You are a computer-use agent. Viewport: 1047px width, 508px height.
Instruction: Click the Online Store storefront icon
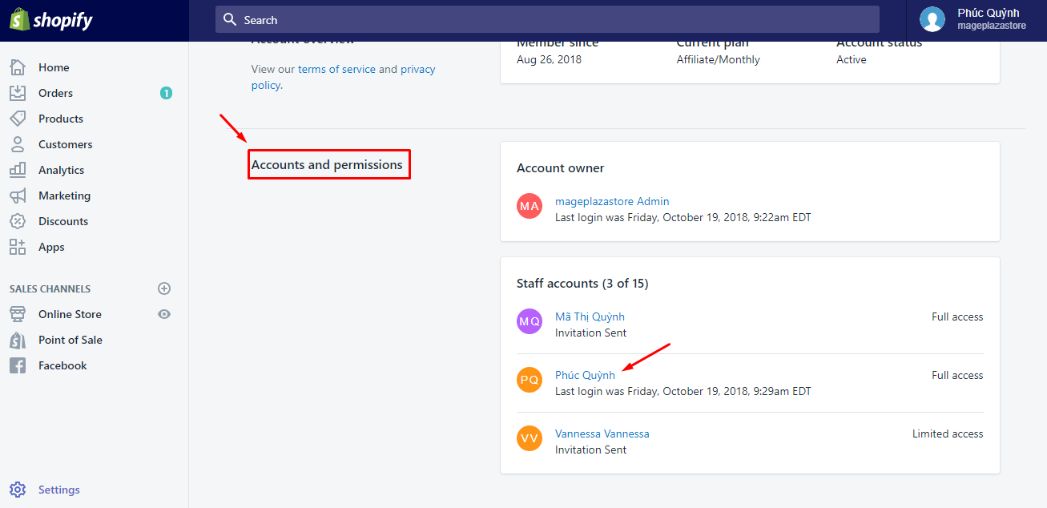coord(18,314)
